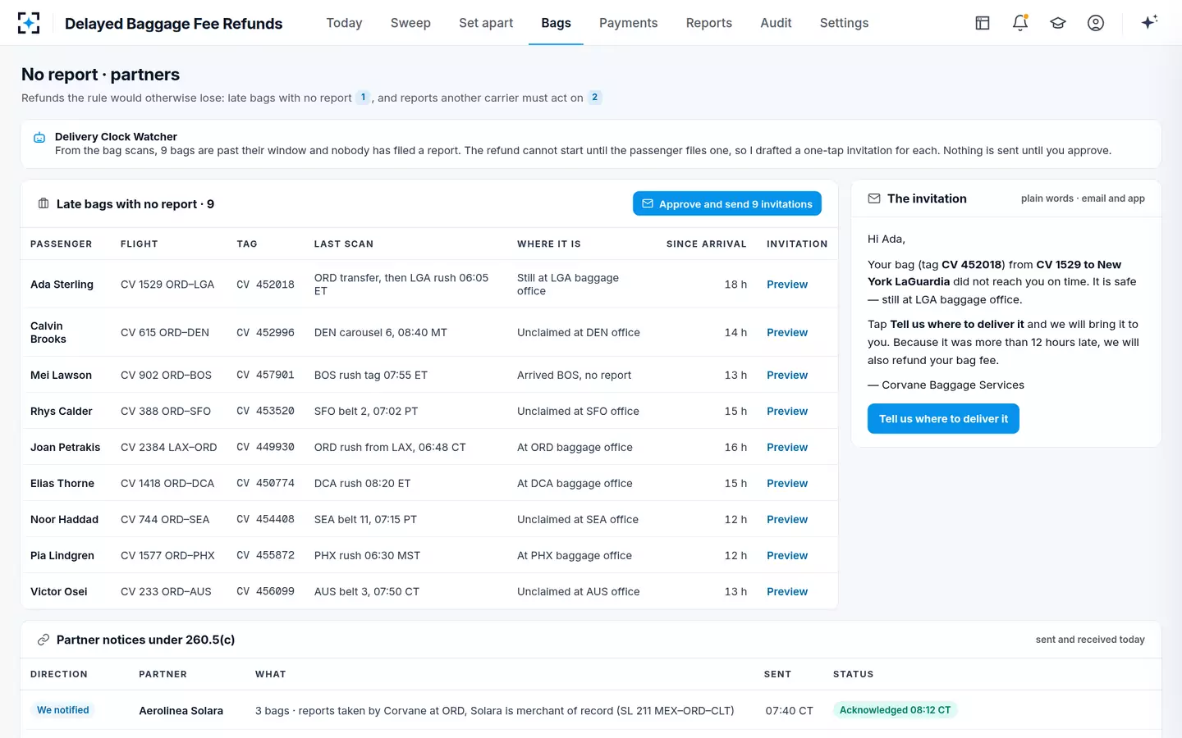Click the app logo icon
This screenshot has width=1182, height=738.
29,23
